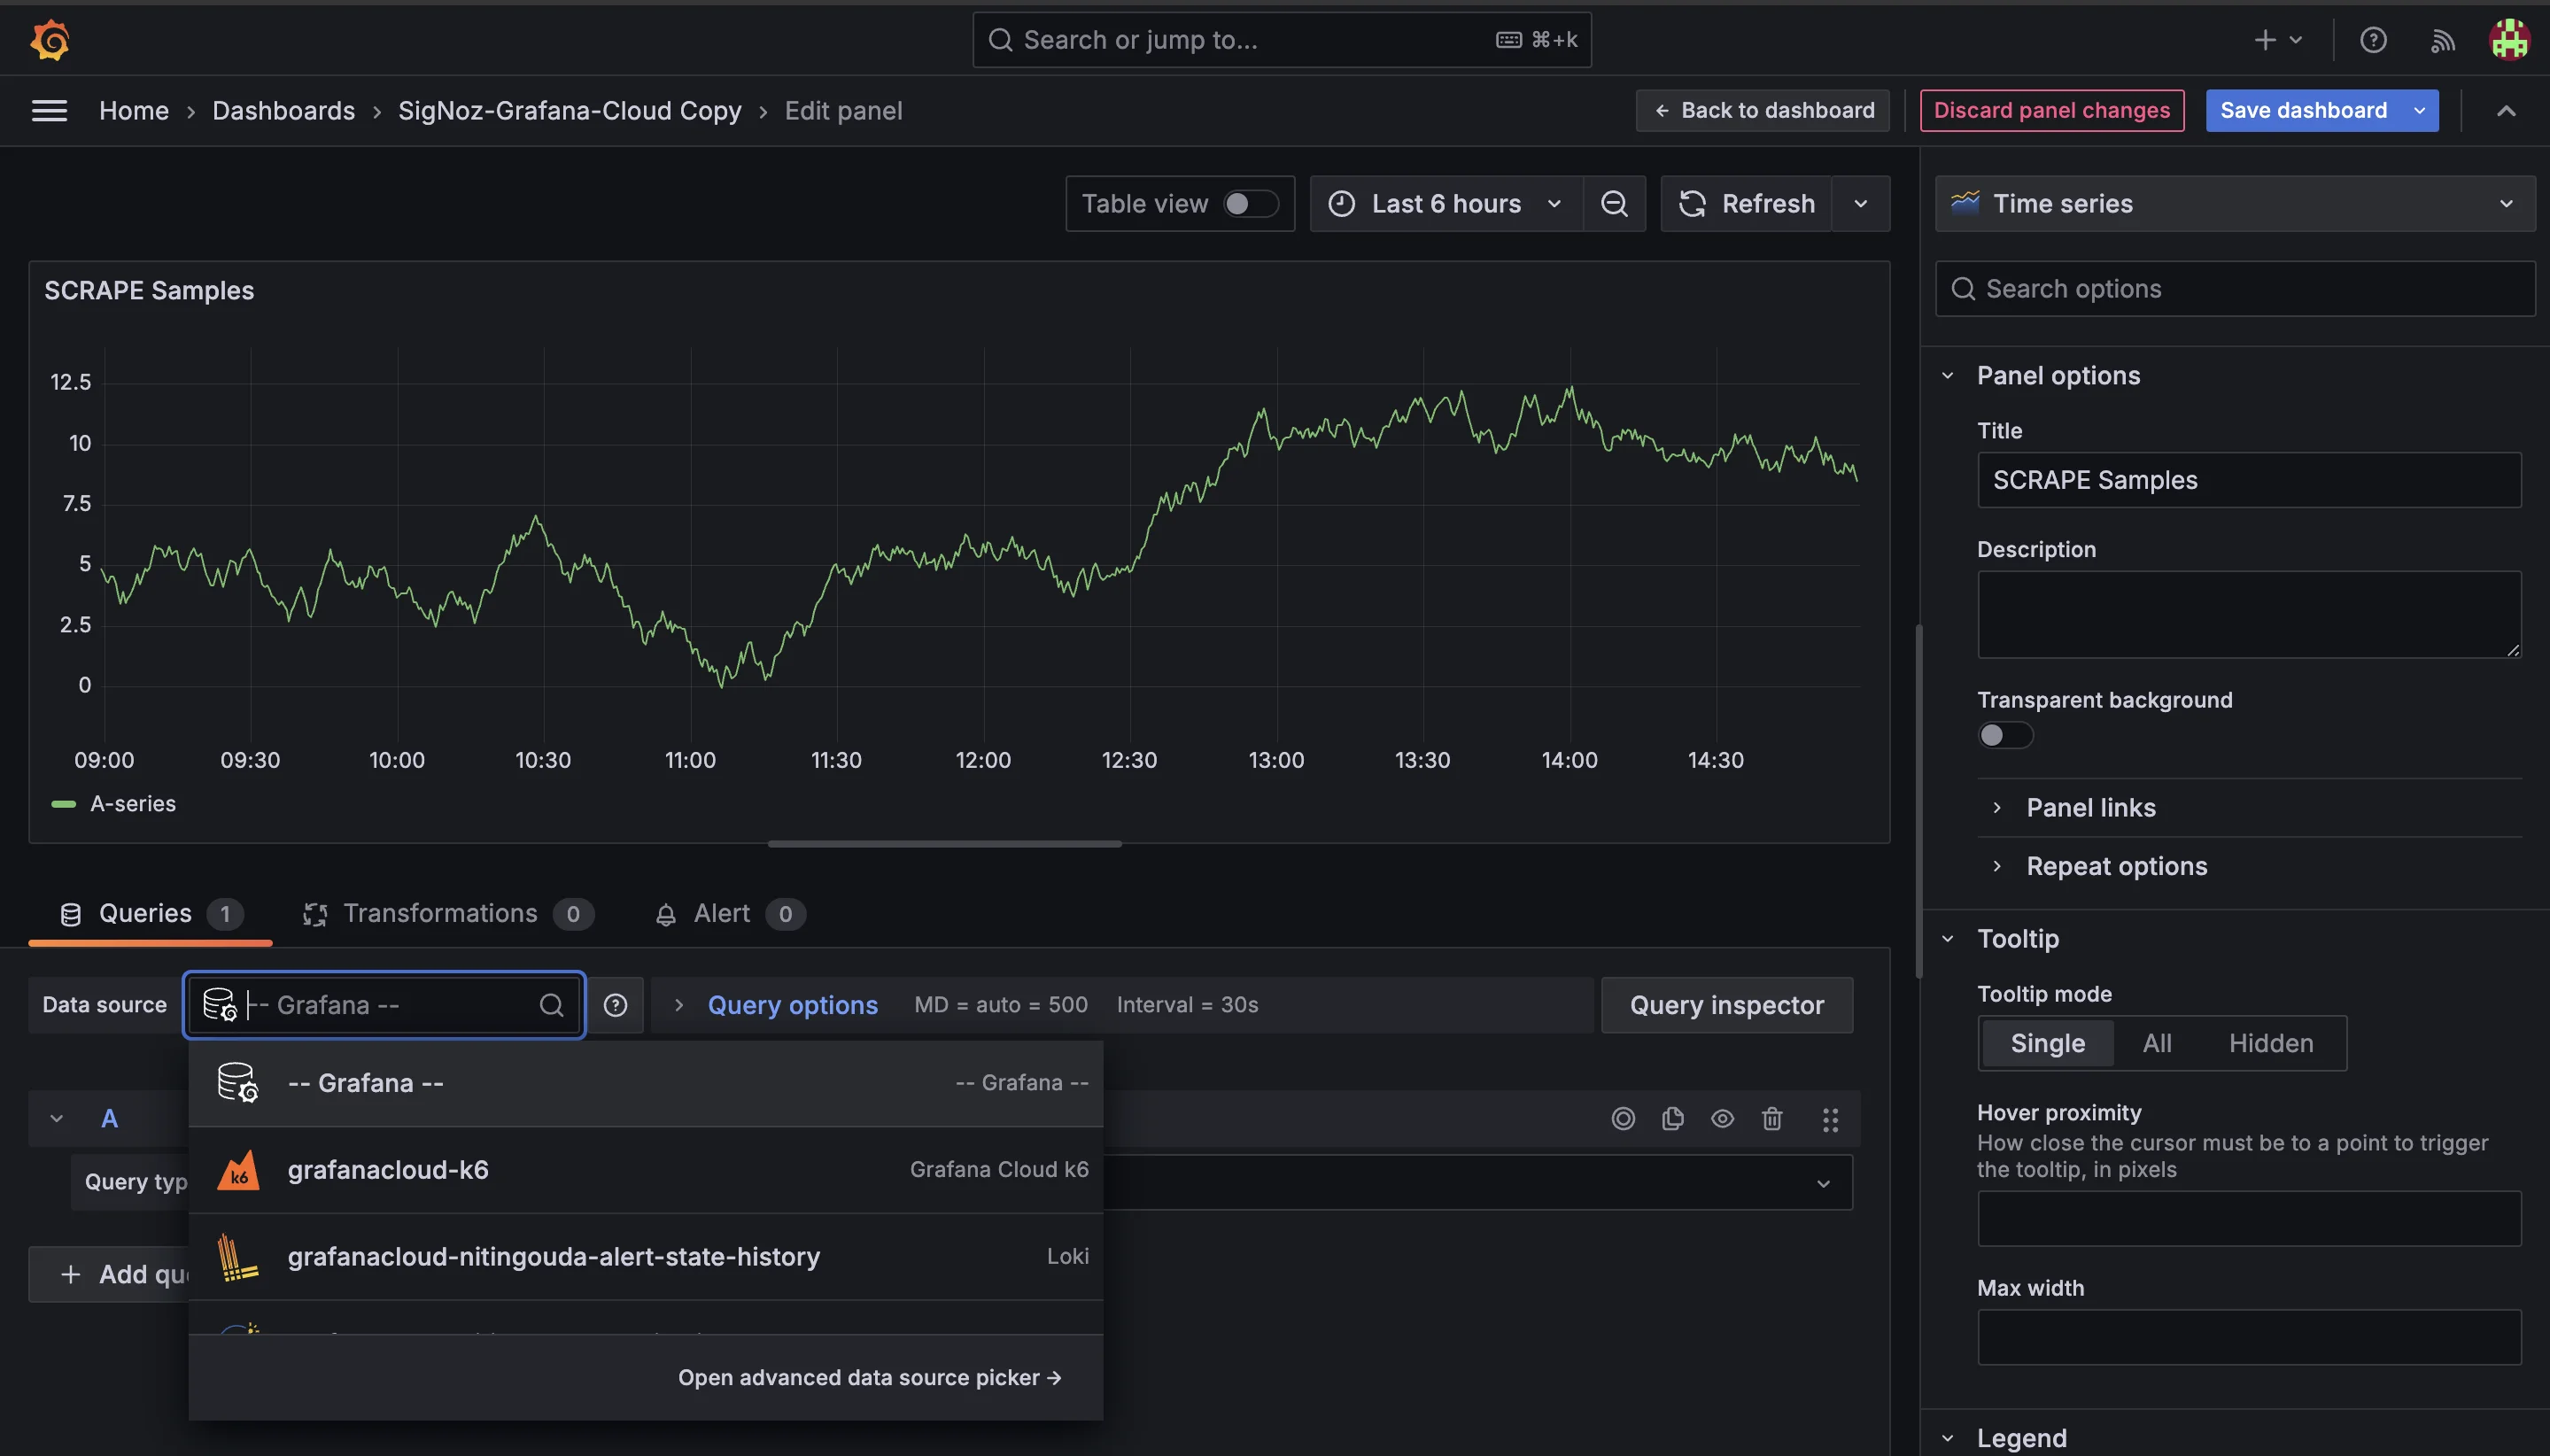Image resolution: width=2550 pixels, height=1456 pixels.
Task: Open the user profile avatar
Action: point(2509,40)
